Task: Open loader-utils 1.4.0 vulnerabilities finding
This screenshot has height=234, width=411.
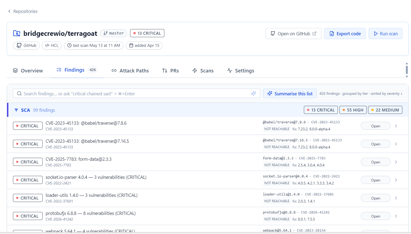Action: click(x=91, y=195)
